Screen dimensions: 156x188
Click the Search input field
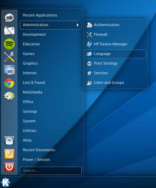click(x=51, y=170)
